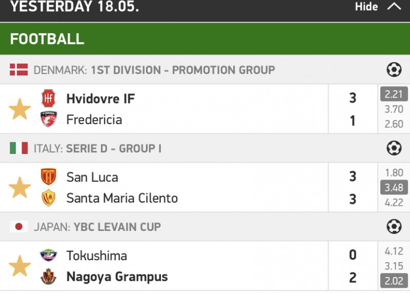Click the Nagoya Grampus team crest
Screen dimensions: 410x293
tap(49, 277)
